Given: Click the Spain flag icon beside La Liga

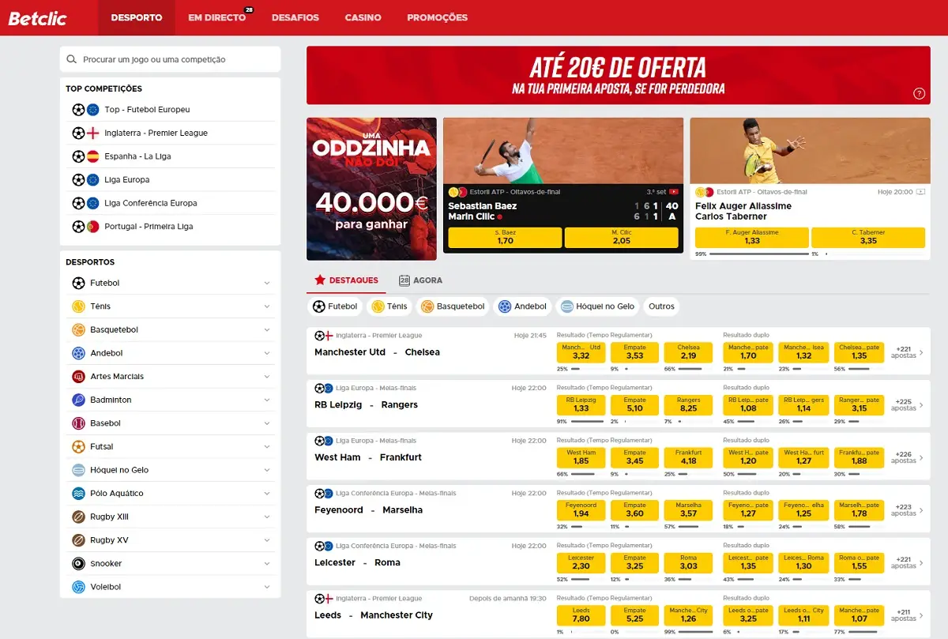Looking at the screenshot, I should coord(92,156).
